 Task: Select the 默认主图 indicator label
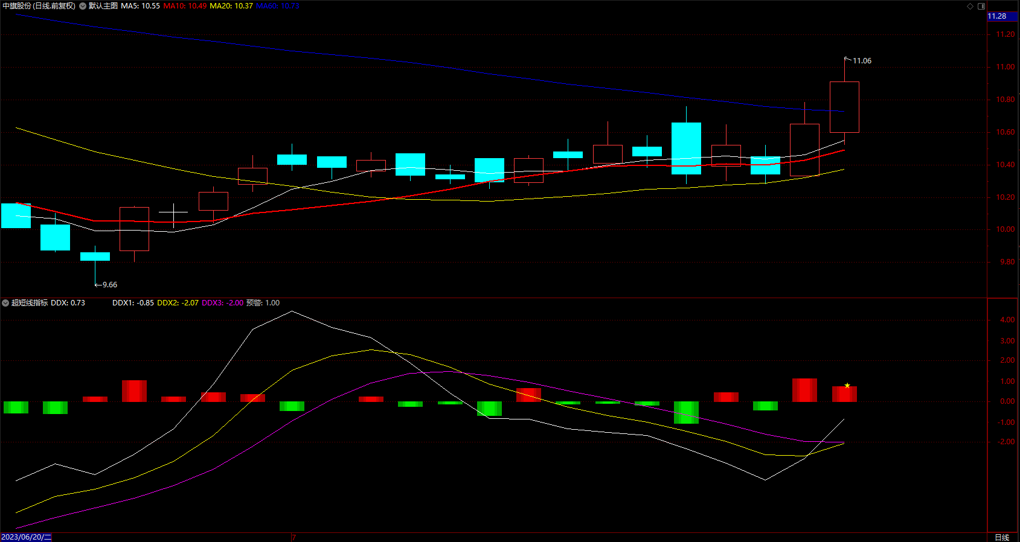click(103, 6)
